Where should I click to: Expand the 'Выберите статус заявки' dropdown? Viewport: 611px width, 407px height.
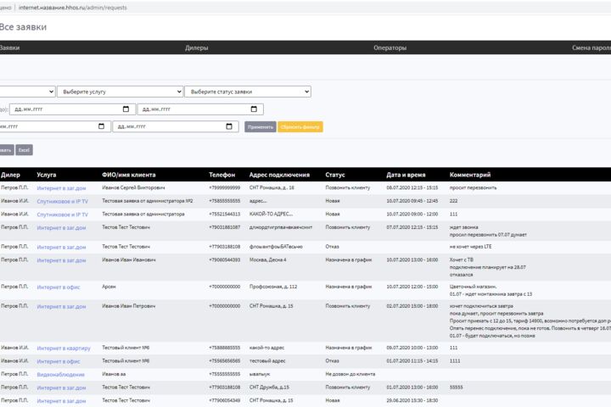(x=248, y=92)
